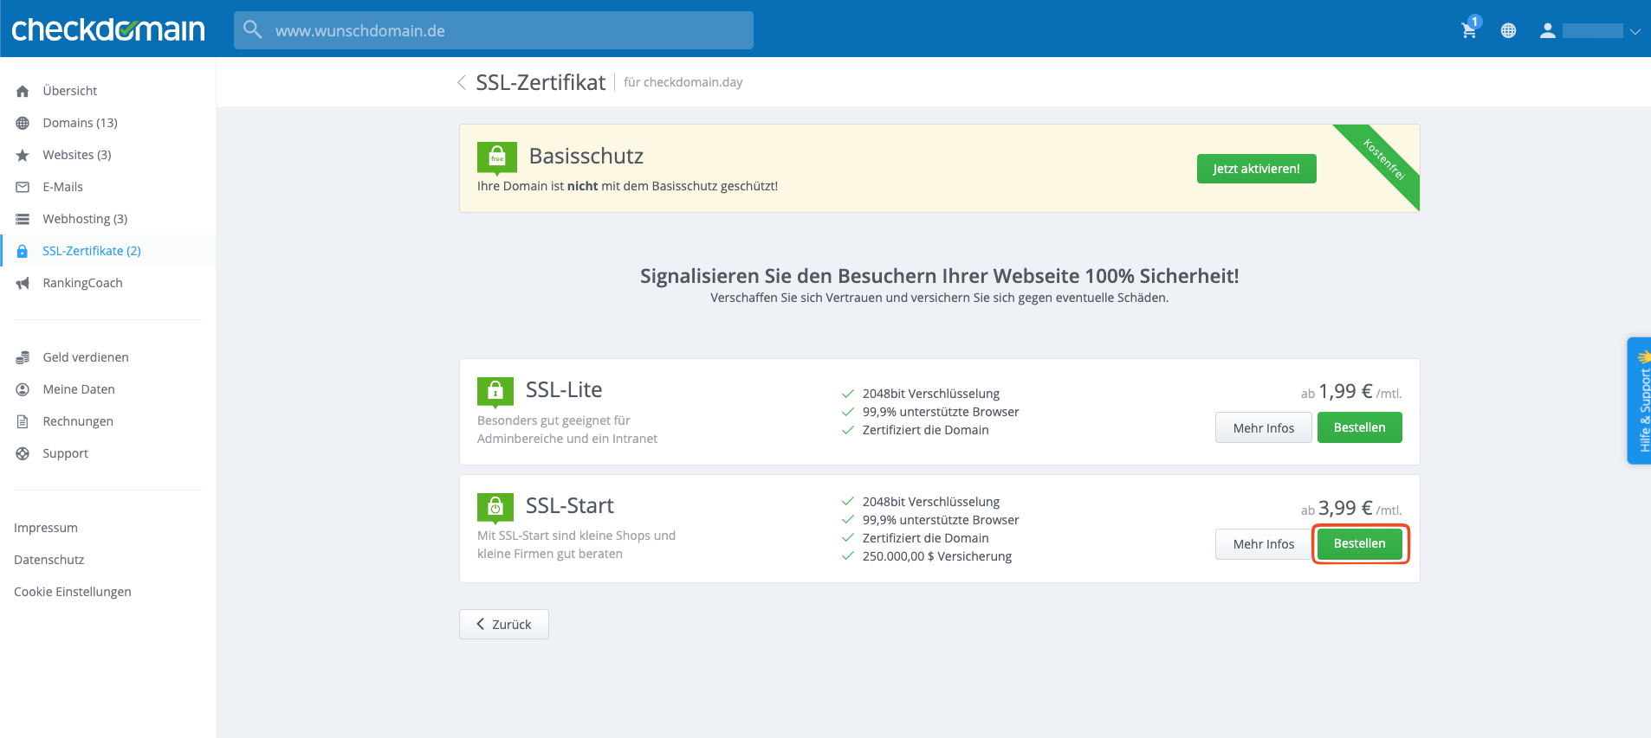Click the Support lifebuoy icon
The image size is (1651, 738).
23,453
